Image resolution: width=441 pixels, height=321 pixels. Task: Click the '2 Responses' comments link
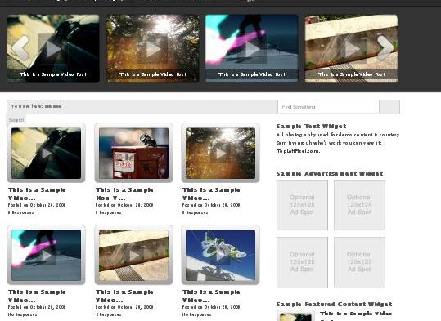point(109,314)
